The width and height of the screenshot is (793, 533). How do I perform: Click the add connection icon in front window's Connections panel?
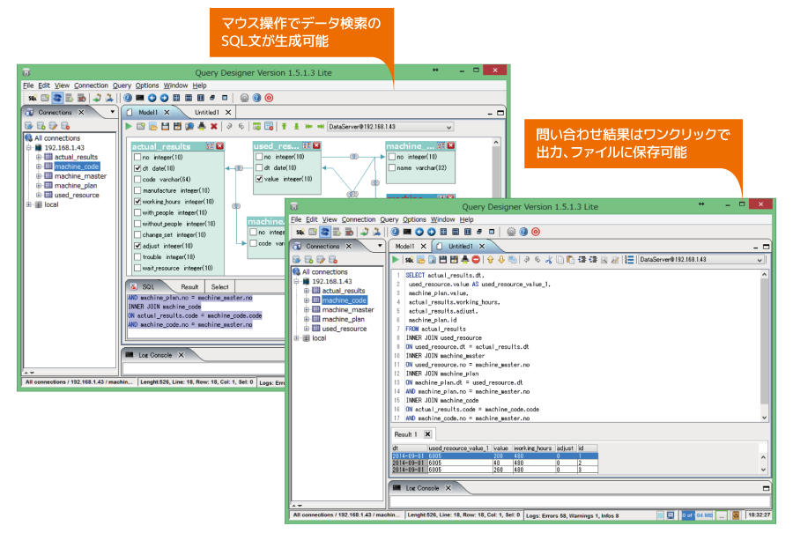pos(308,259)
